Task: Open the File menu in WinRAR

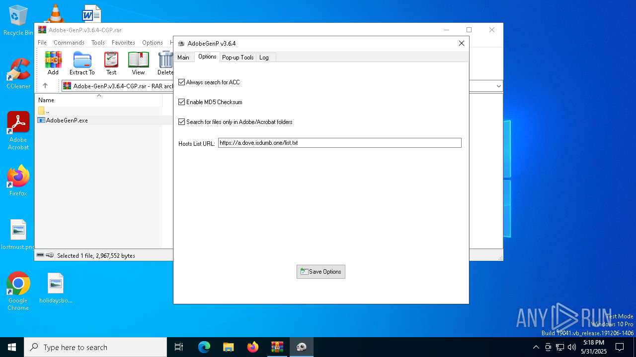Action: coord(42,43)
